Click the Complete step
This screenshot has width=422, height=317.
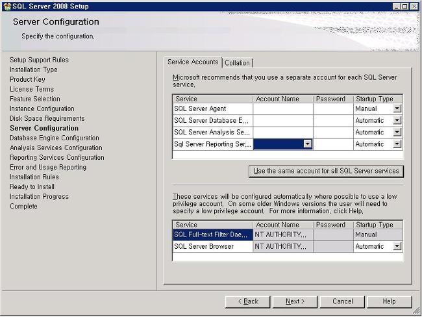[23, 206]
